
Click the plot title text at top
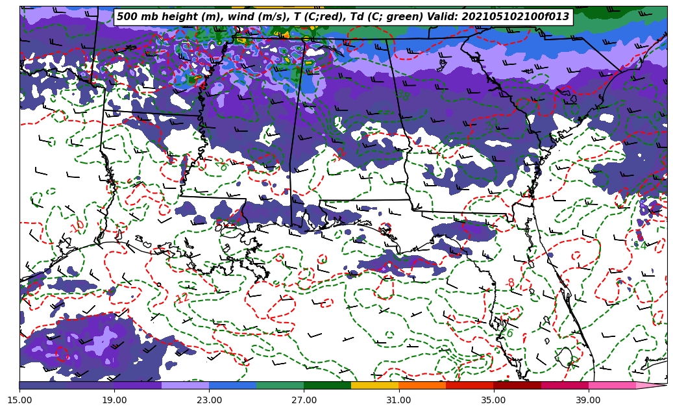pyautogui.click(x=343, y=17)
